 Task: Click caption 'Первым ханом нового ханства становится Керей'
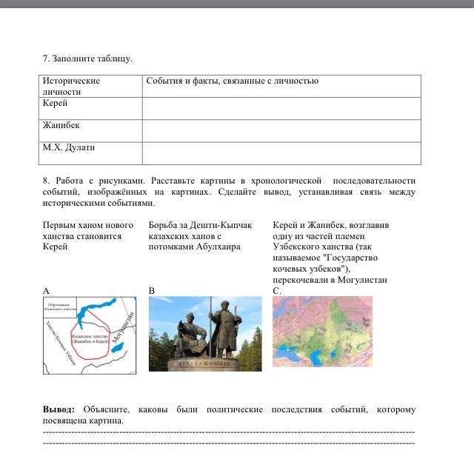pos(88,235)
